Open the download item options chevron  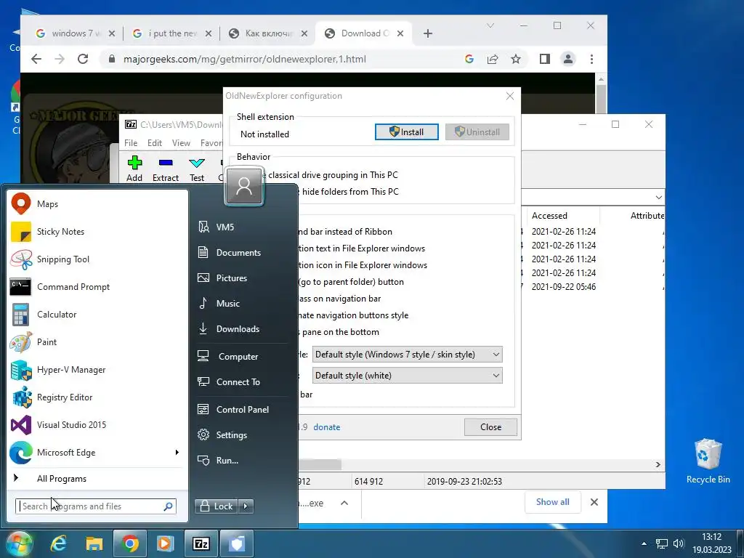click(344, 503)
